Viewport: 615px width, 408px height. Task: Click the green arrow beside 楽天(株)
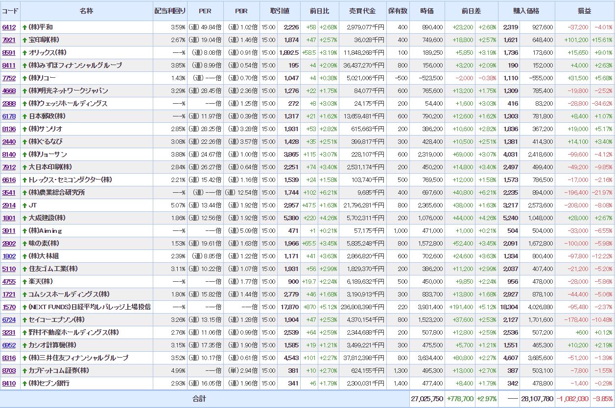[x=24, y=282]
